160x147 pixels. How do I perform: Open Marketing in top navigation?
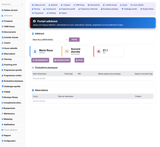[51, 13]
